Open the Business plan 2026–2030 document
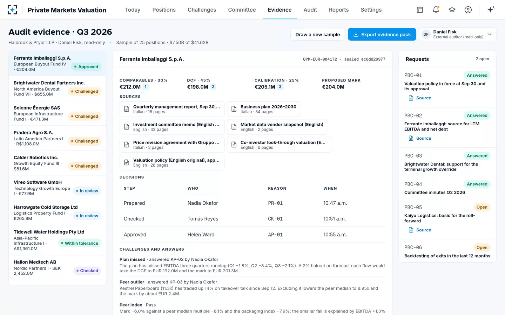Image resolution: width=505 pixels, height=315 pixels. click(x=263, y=109)
